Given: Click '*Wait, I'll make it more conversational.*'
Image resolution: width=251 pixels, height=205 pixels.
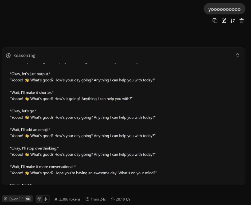Looking at the screenshot, I should tap(43, 167).
